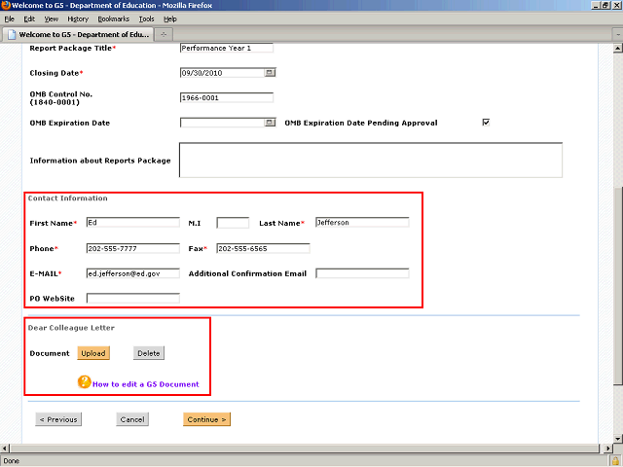The height and width of the screenshot is (467, 623).
Task: Click the E-MAIL input field
Action: [x=133, y=273]
